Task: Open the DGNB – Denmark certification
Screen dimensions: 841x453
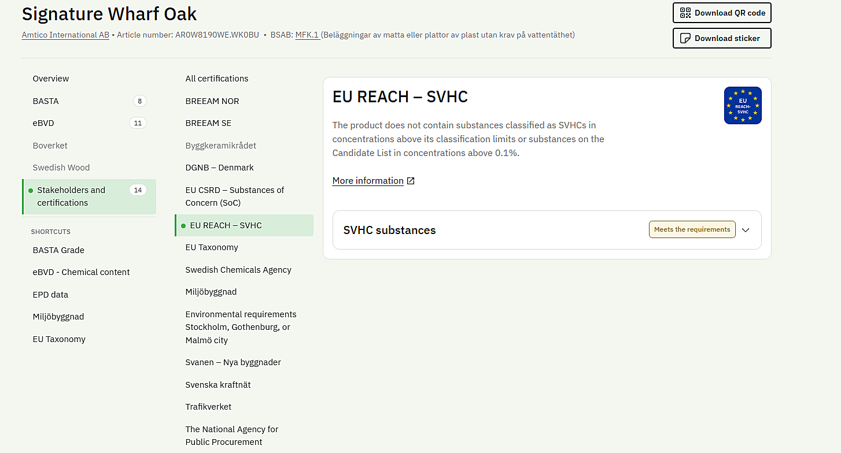Action: tap(220, 168)
